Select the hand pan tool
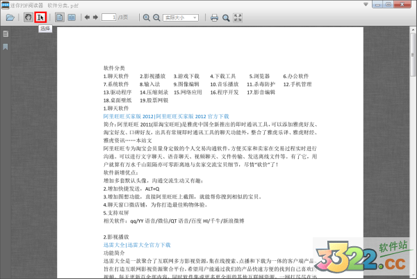The width and height of the screenshot is (417, 279). tap(28, 17)
